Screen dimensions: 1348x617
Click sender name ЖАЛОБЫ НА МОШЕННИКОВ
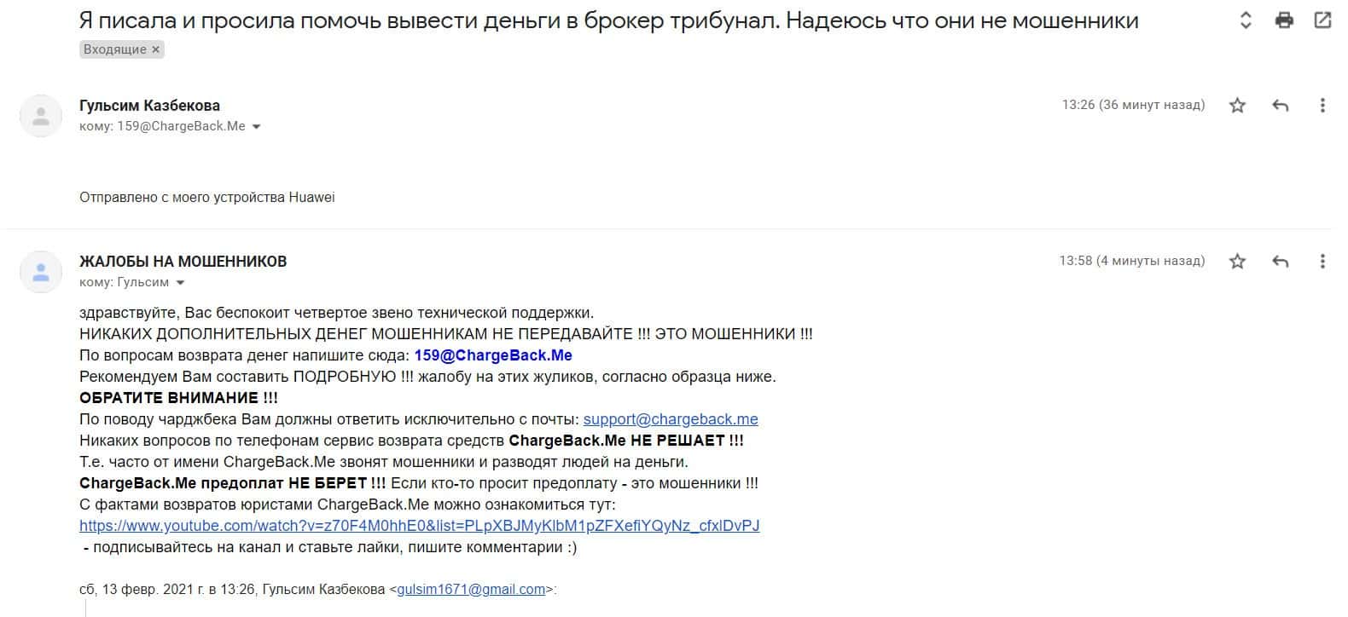[x=183, y=262]
